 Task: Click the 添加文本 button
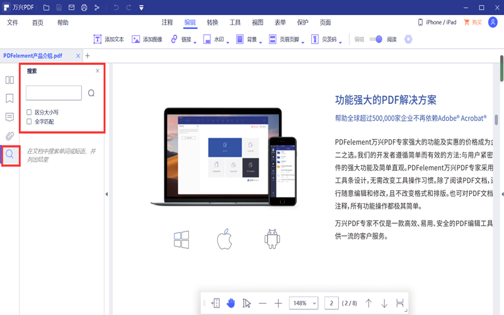click(x=108, y=39)
